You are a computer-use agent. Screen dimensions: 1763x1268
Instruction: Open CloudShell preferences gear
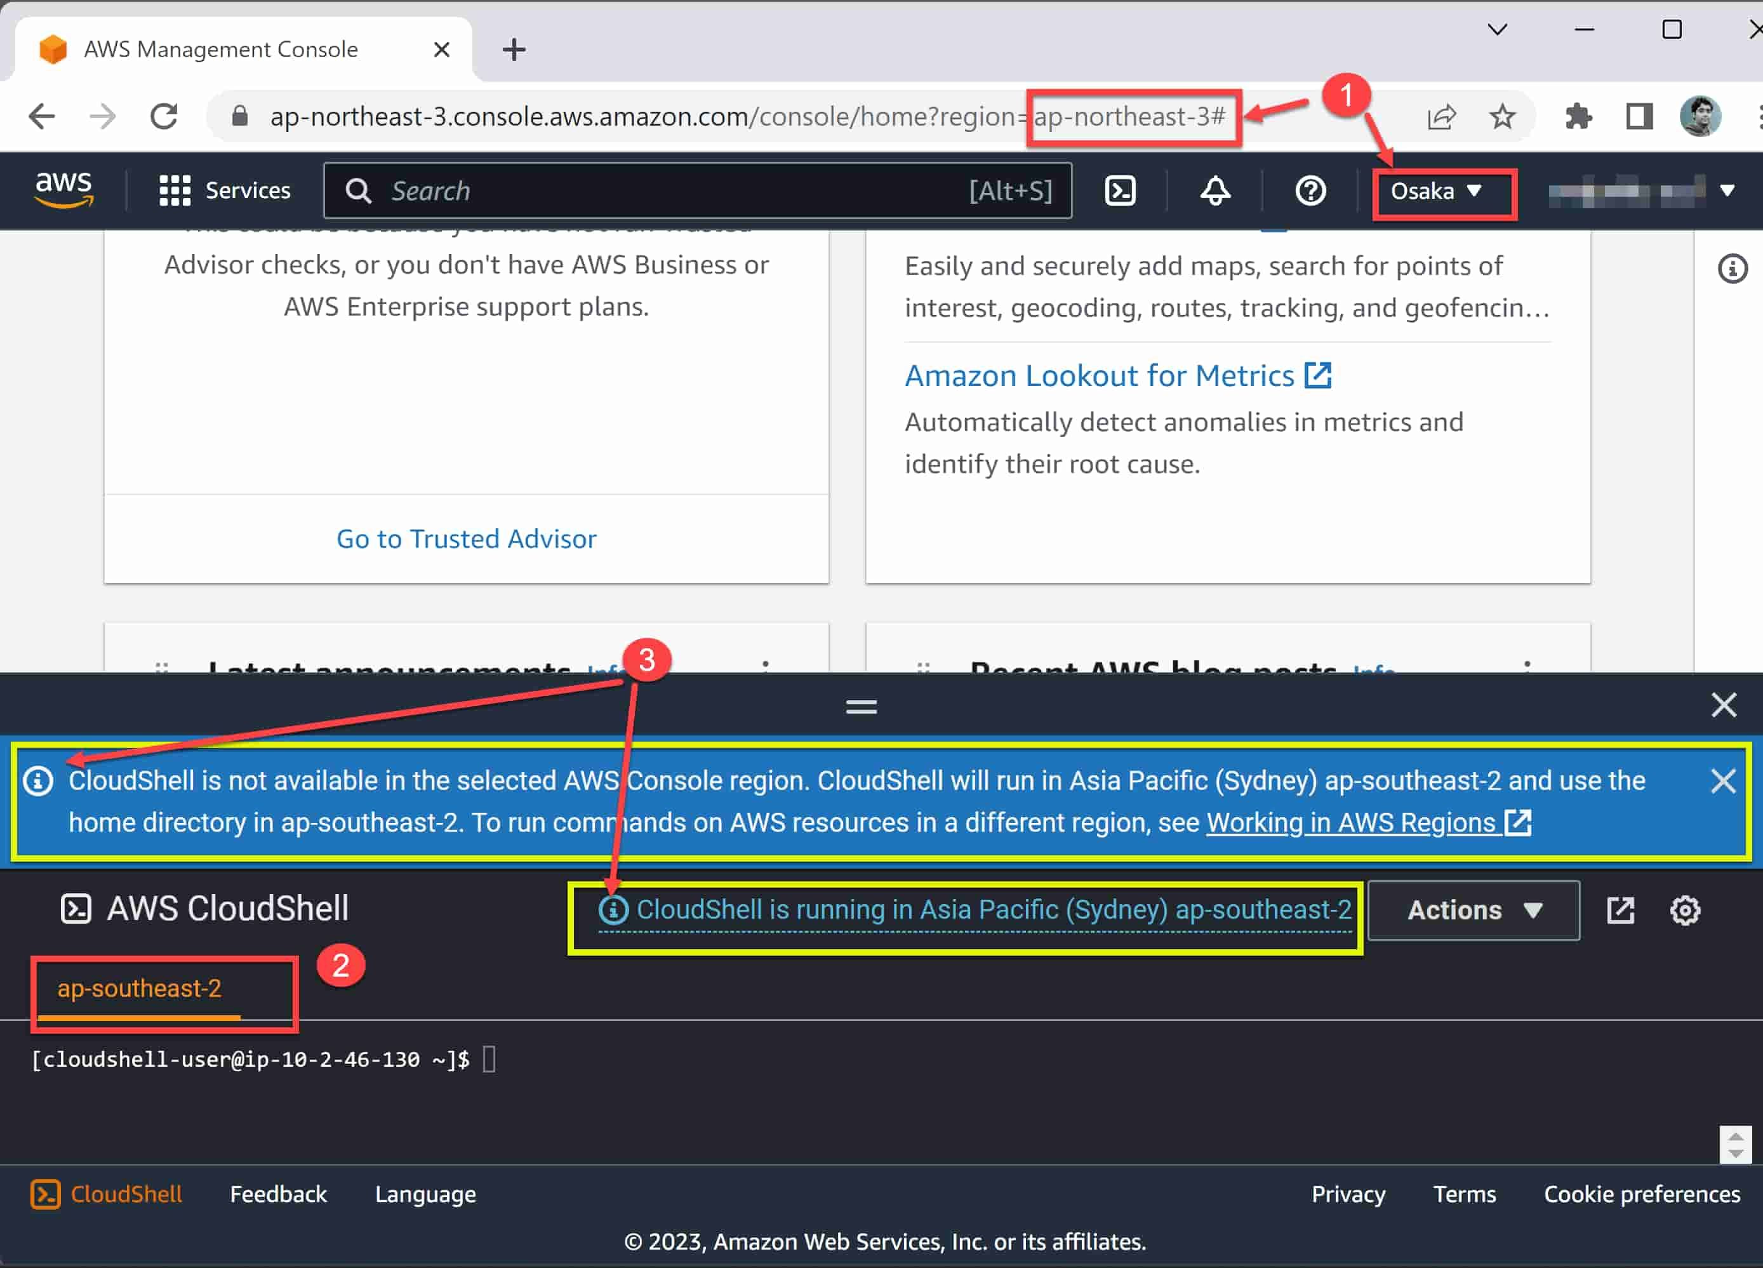point(1684,911)
